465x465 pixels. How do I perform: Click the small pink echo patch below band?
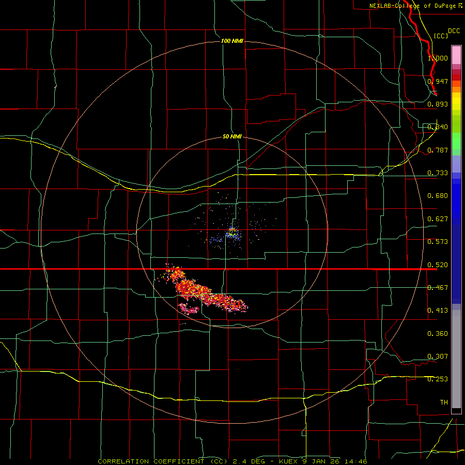click(x=189, y=308)
